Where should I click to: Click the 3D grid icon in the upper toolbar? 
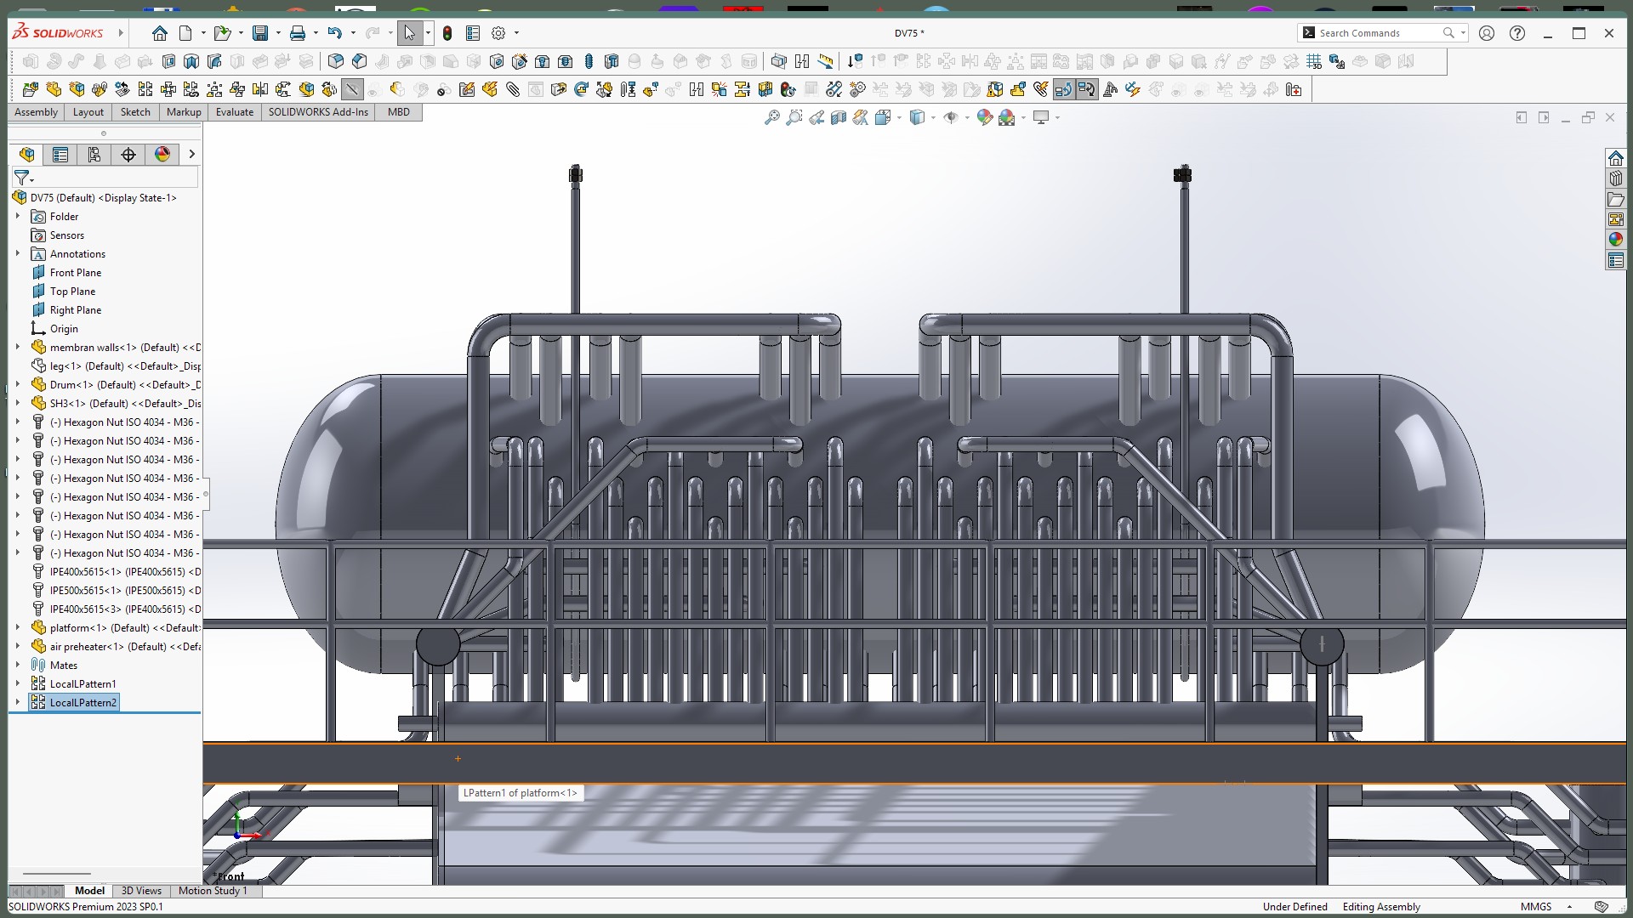point(1314,61)
